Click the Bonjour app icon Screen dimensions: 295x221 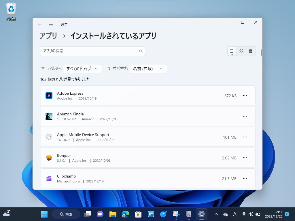pyautogui.click(x=49, y=157)
